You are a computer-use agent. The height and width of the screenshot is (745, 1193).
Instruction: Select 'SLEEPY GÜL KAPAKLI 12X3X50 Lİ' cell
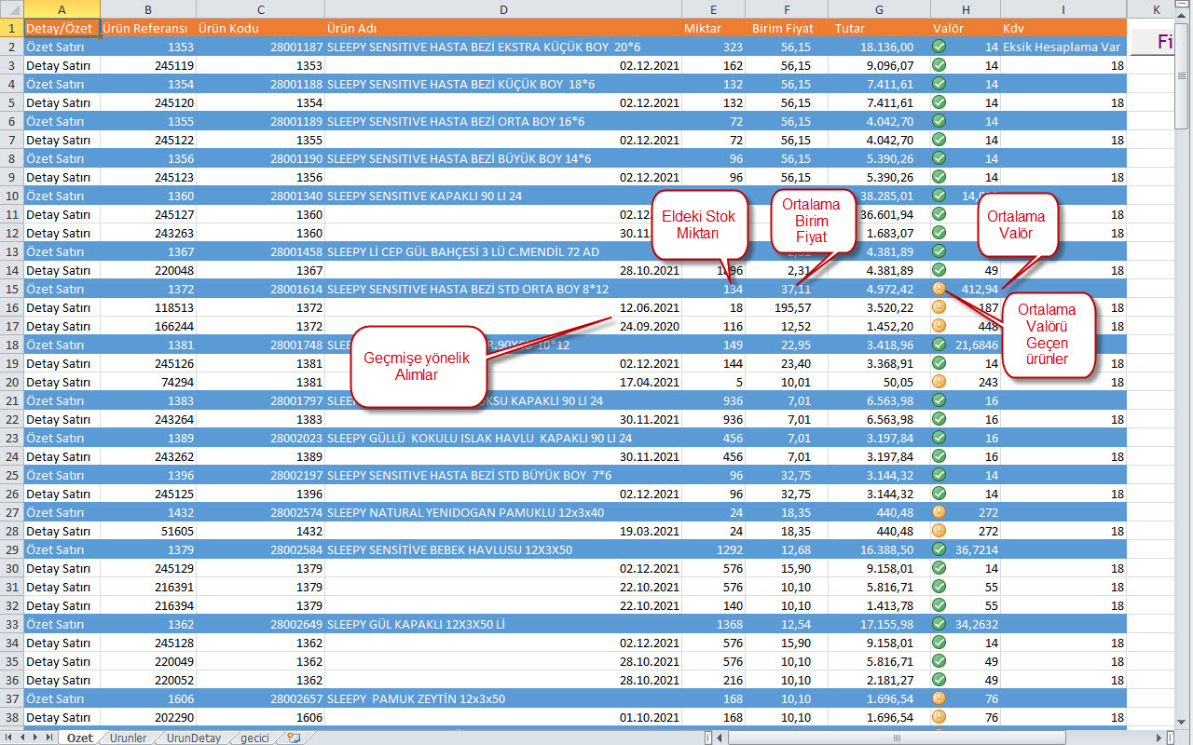pyautogui.click(x=503, y=624)
